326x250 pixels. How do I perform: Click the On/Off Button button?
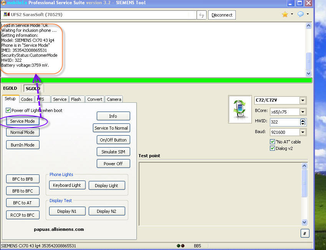[113, 140]
